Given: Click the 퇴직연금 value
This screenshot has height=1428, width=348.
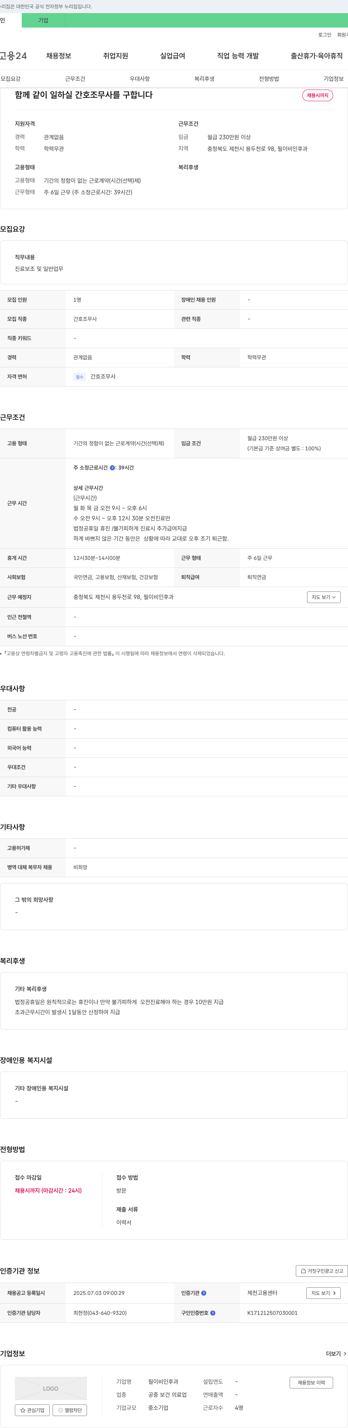Looking at the screenshot, I should pyautogui.click(x=257, y=577).
